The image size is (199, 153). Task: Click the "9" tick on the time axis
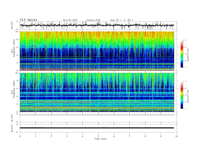(x=161, y=136)
